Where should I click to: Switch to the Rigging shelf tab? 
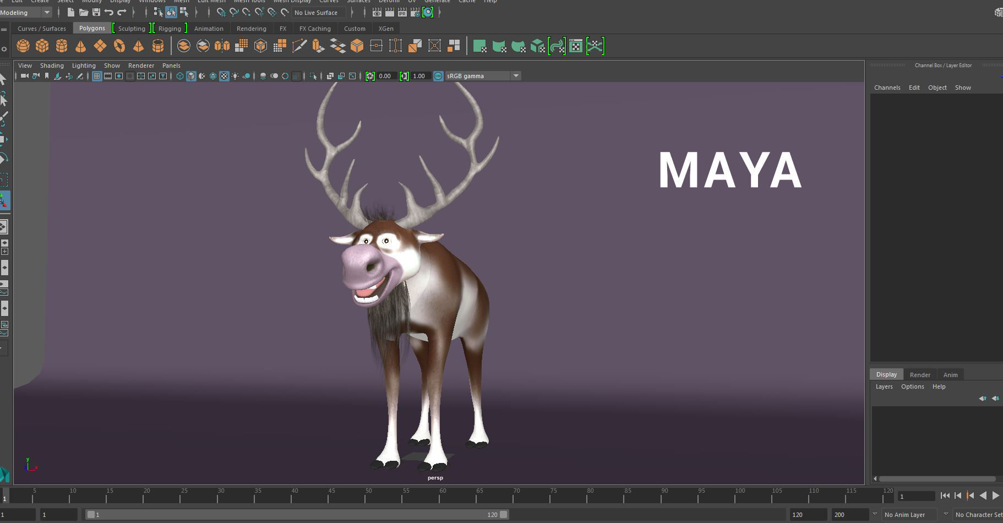(x=170, y=29)
